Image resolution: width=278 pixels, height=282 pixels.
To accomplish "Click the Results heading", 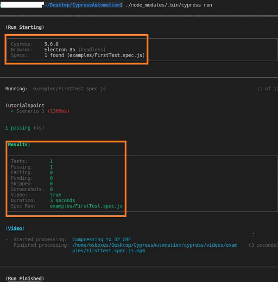I will [18, 144].
